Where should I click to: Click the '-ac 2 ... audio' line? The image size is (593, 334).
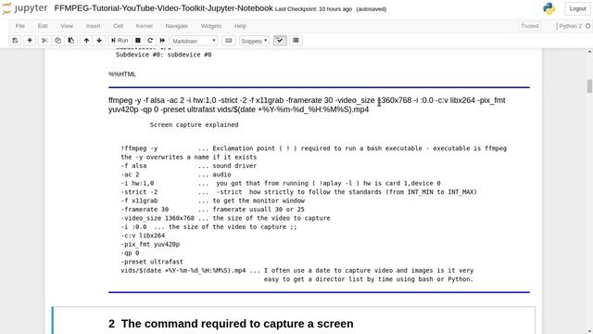coord(176,174)
